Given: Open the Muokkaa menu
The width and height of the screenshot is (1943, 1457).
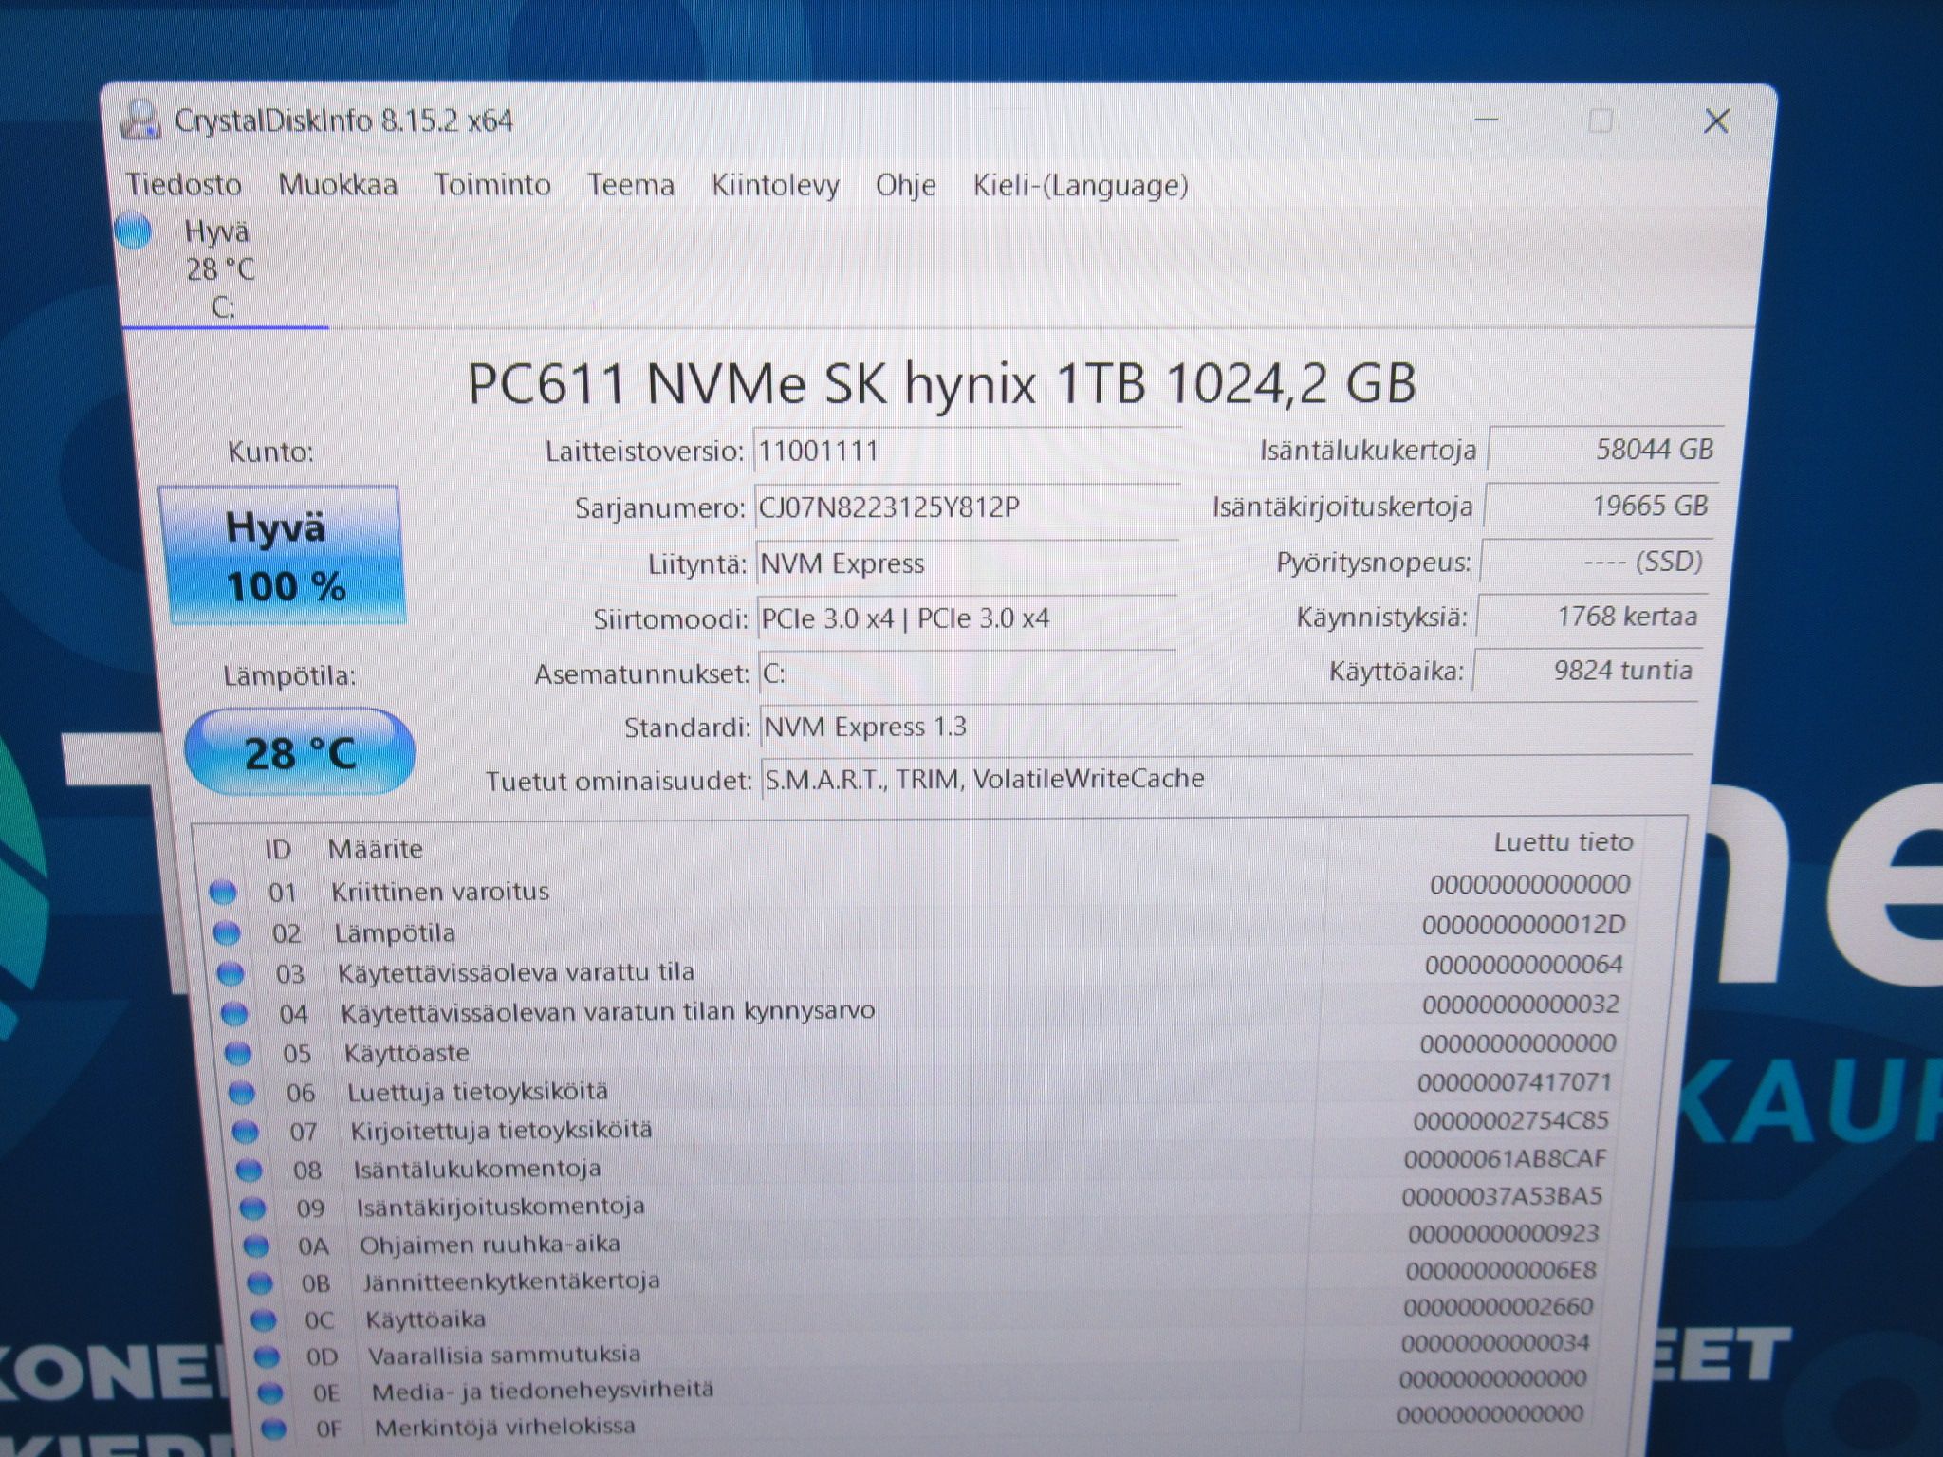Looking at the screenshot, I should [x=338, y=184].
